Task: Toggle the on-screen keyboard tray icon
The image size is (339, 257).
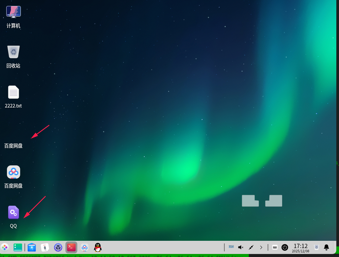Action: click(x=275, y=247)
